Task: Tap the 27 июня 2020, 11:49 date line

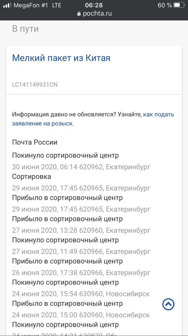Action: tap(81, 252)
